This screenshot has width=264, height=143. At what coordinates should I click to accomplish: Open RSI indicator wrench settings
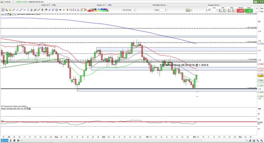[x=25, y=109]
